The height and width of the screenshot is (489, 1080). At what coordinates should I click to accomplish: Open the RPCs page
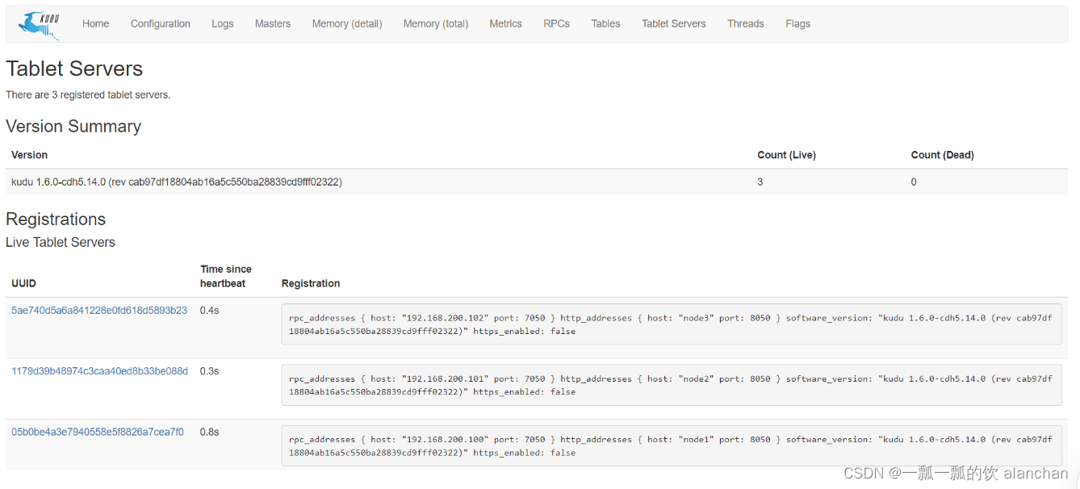[x=556, y=24]
